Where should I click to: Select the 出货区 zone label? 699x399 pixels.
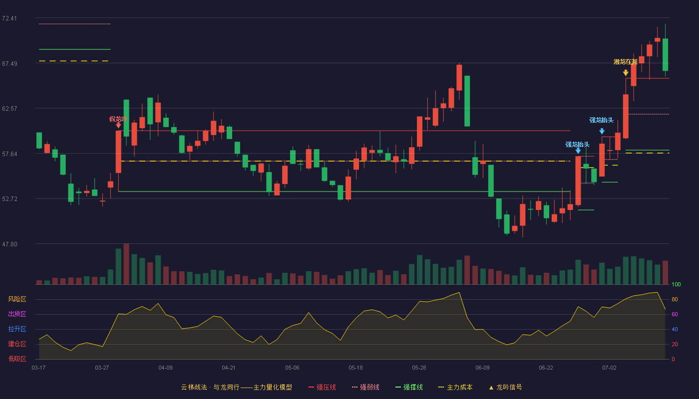(17, 314)
